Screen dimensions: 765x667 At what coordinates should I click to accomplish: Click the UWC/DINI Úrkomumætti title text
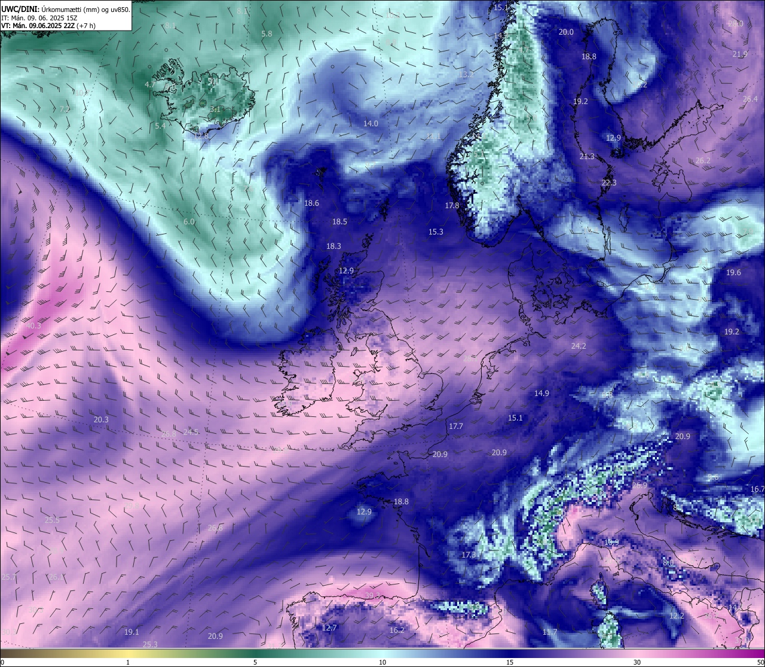coord(66,9)
